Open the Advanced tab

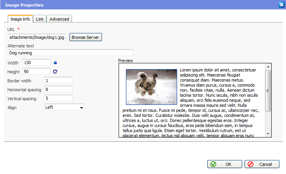click(59, 19)
